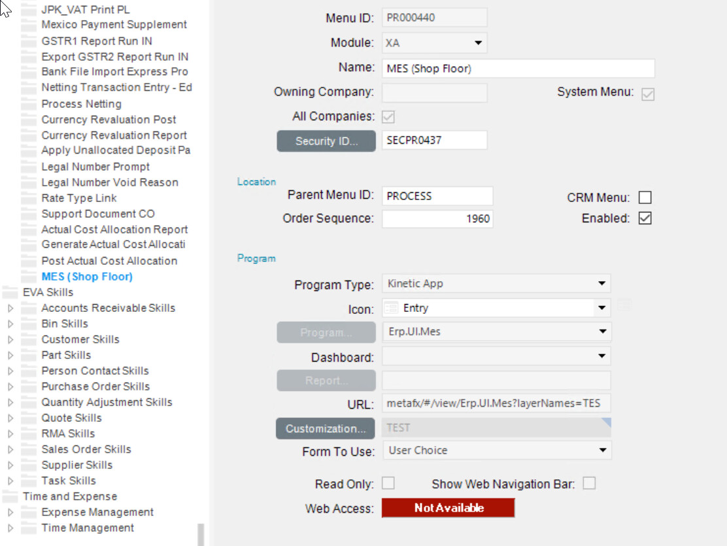Screen dimensions: 727x546
Task: Click inside the URL input field
Action: 496,403
